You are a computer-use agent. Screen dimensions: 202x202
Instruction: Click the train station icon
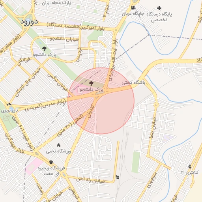118,177
